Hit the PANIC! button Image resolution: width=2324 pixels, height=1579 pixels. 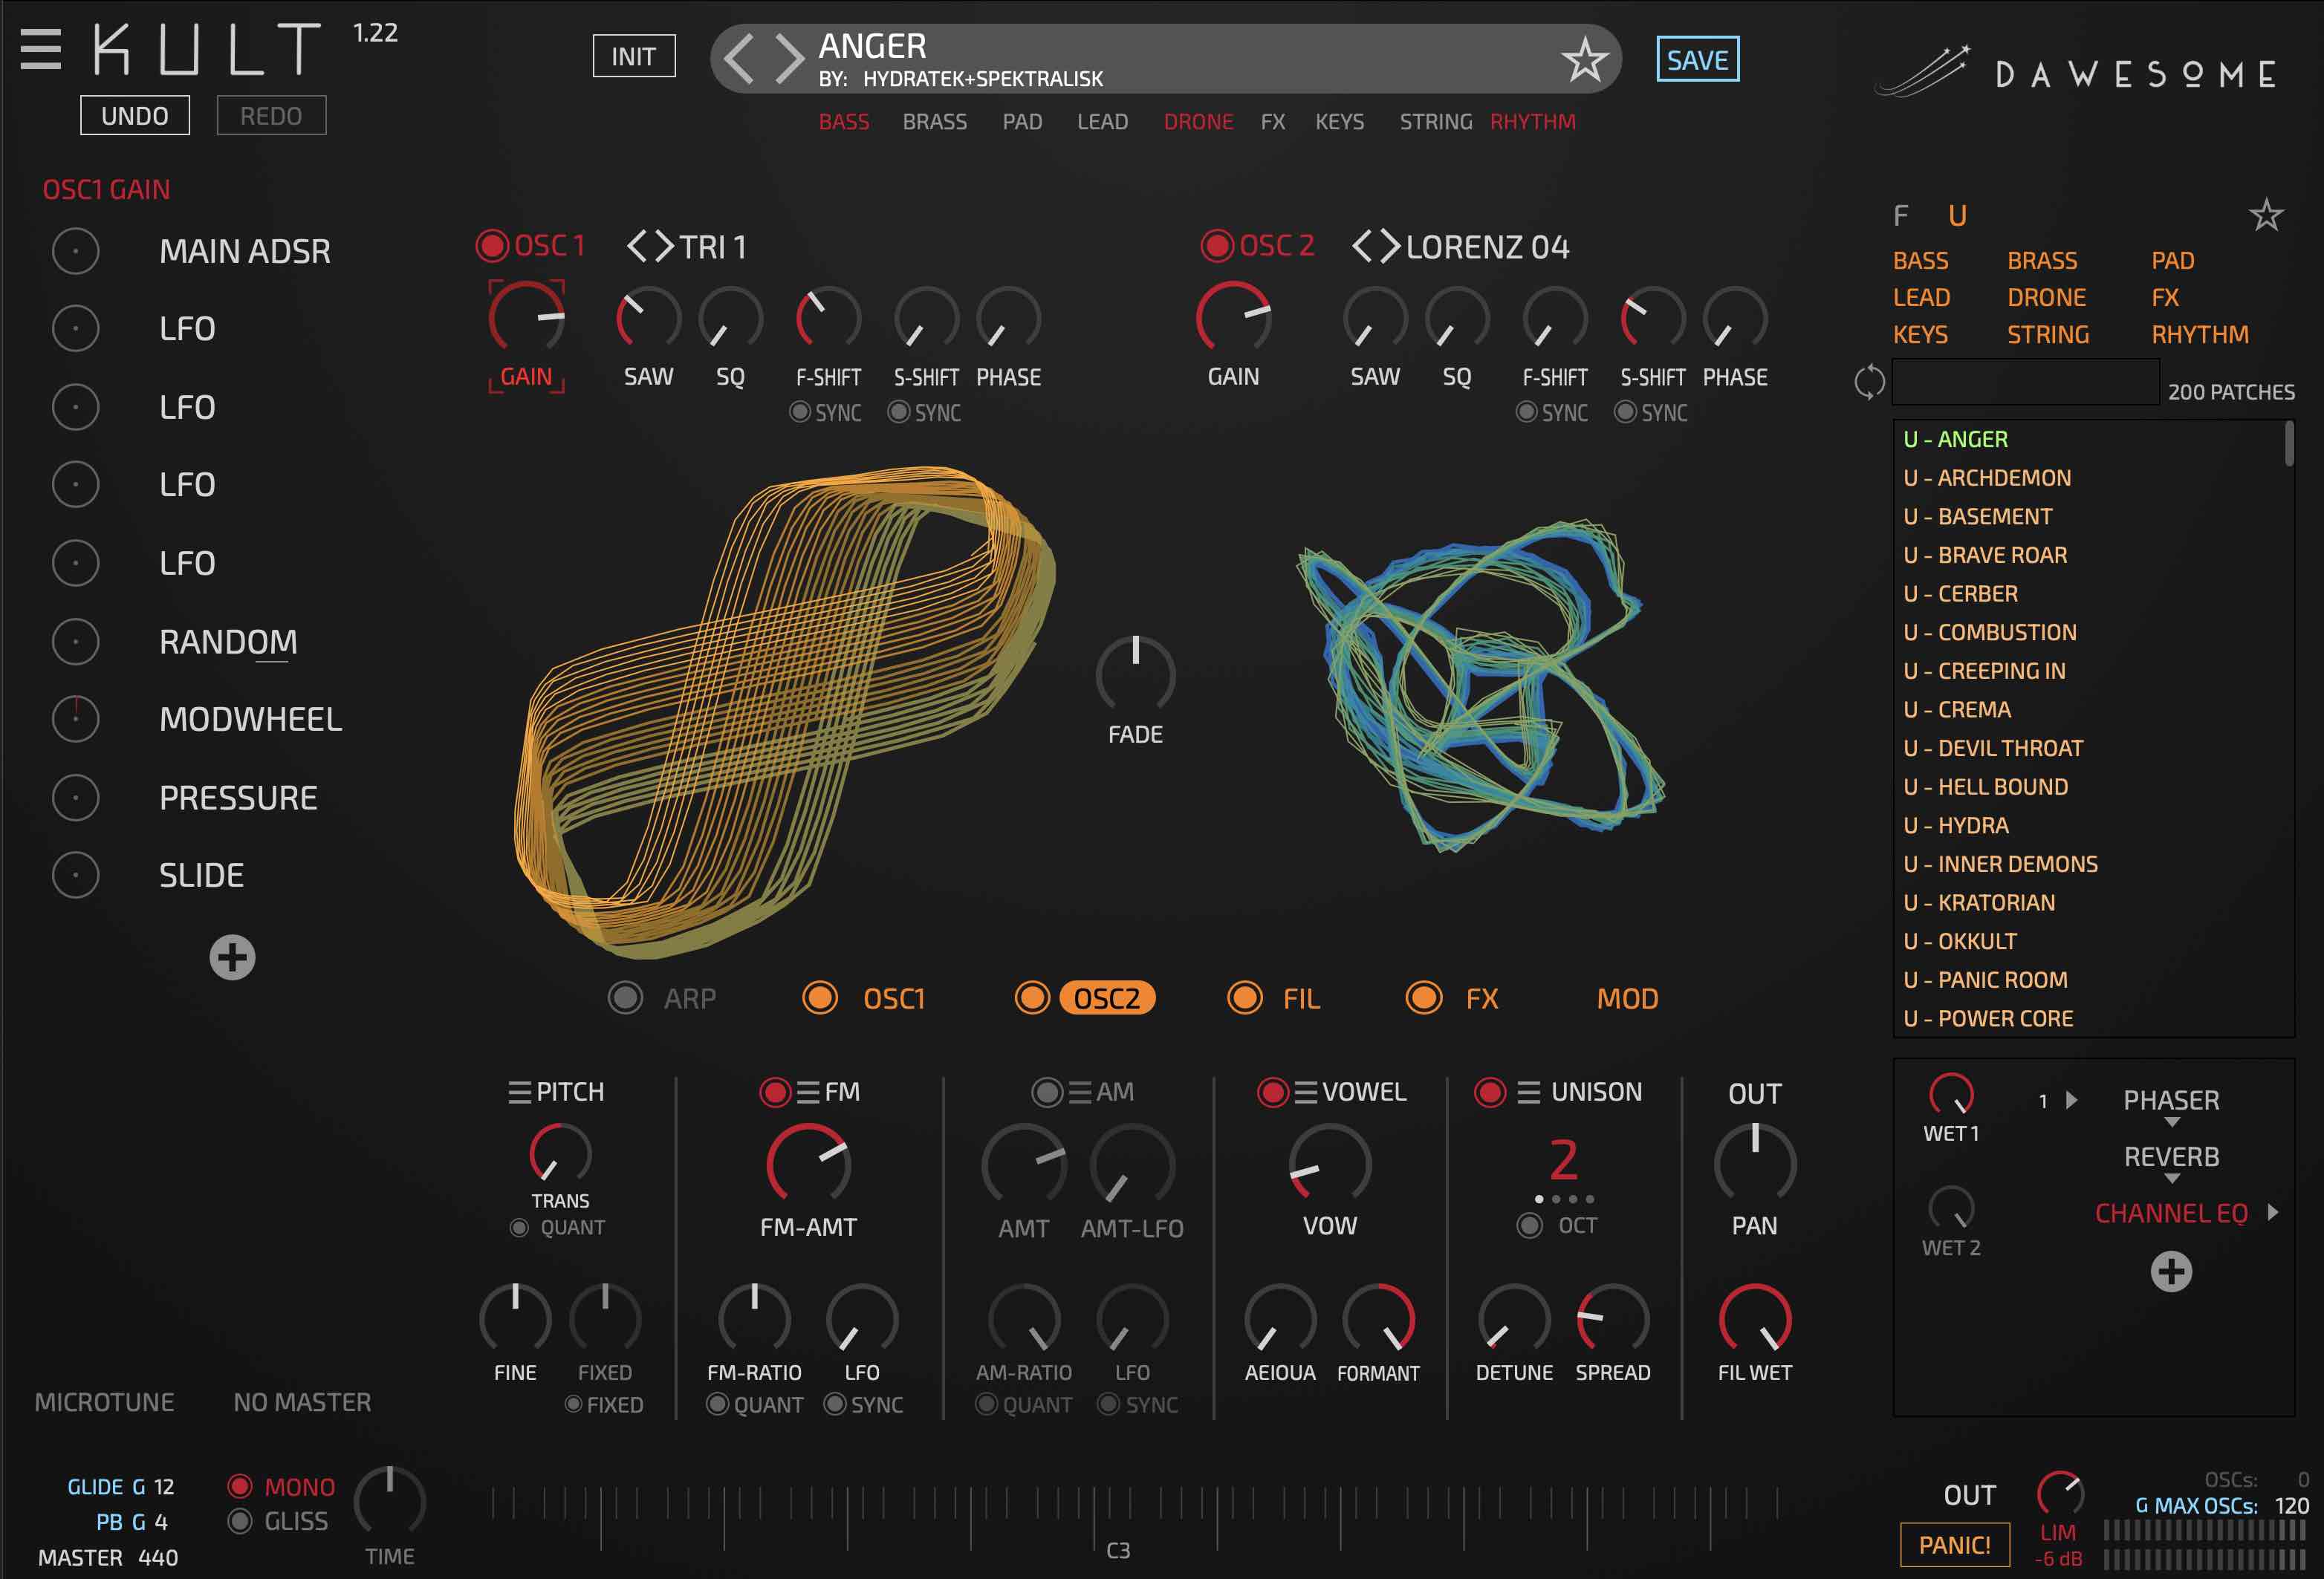[x=1954, y=1545]
